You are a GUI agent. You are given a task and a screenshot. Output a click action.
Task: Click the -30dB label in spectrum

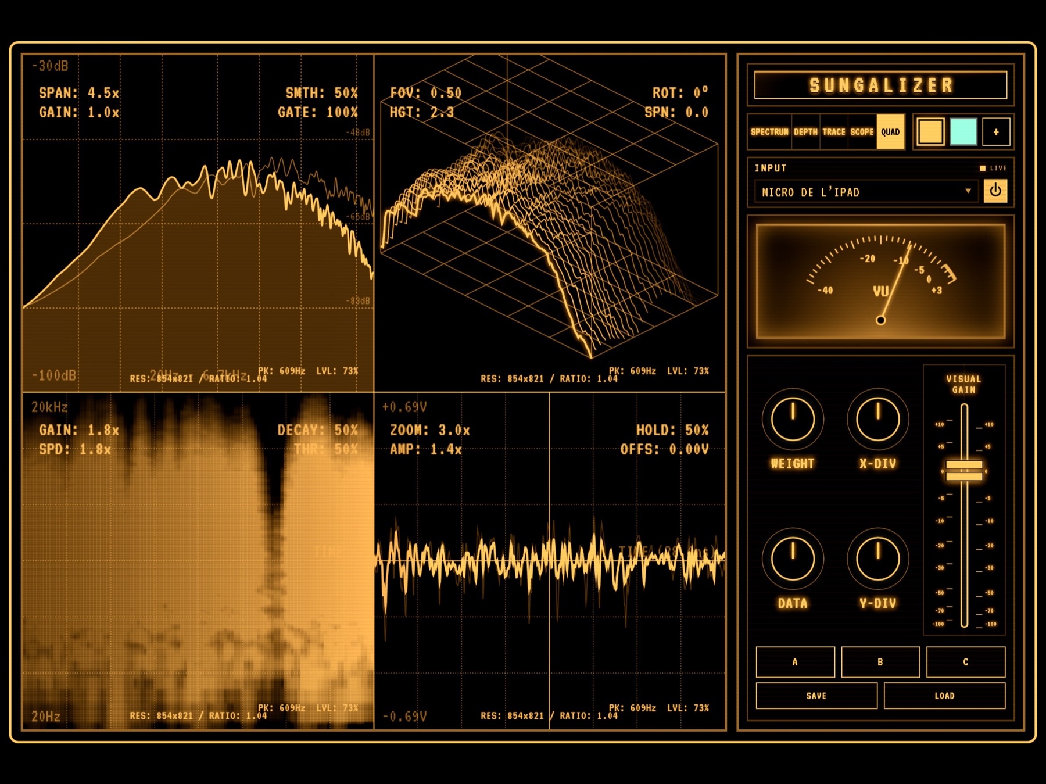coord(50,66)
